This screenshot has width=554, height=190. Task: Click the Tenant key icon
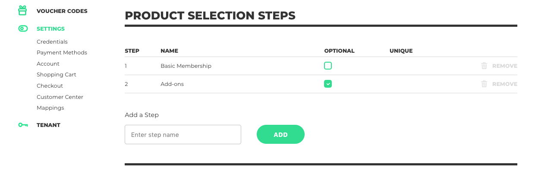click(23, 125)
